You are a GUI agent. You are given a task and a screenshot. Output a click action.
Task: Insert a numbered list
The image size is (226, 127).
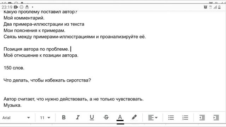185,117
